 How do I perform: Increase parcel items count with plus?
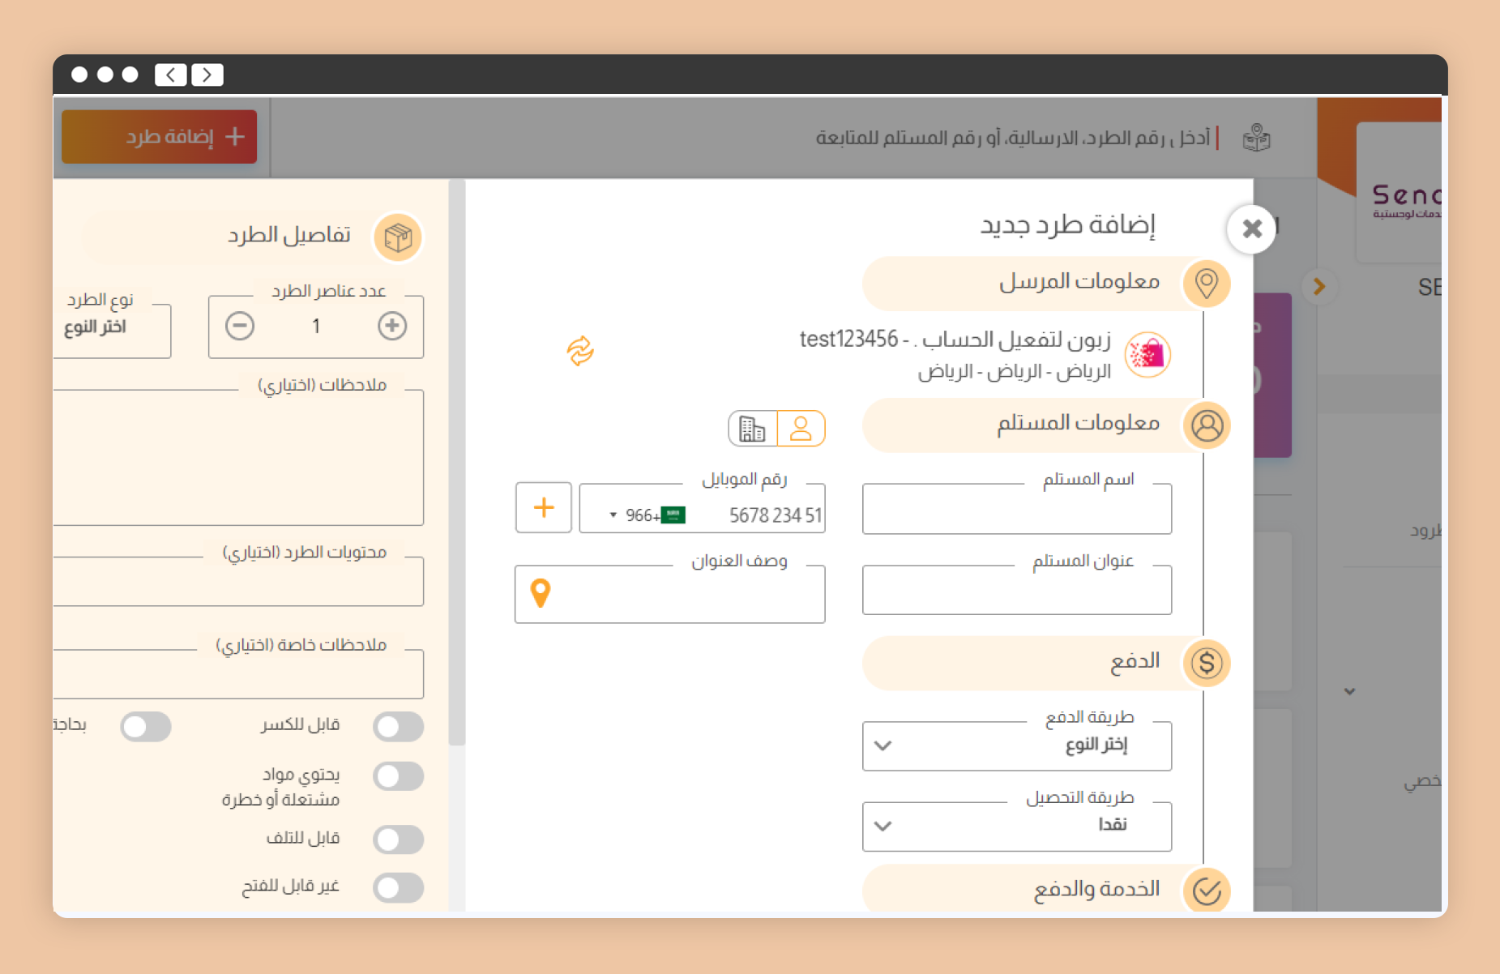392,326
